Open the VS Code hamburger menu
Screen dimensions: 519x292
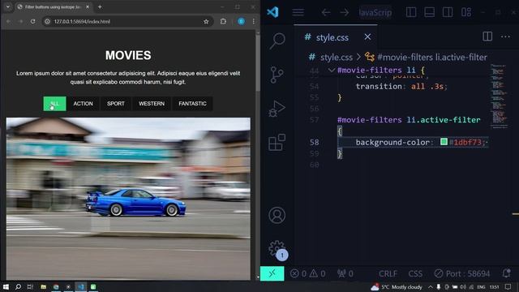[298, 12]
